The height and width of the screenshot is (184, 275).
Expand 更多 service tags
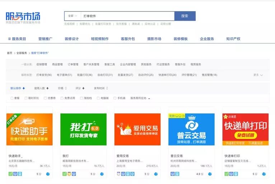pyautogui.click(x=258, y=75)
